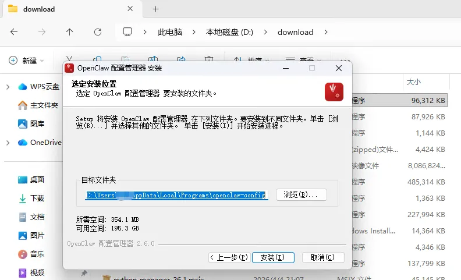Image resolution: width=461 pixels, height=280 pixels.
Task: Click the Forward arrow in File Explorer
Action: (42, 32)
